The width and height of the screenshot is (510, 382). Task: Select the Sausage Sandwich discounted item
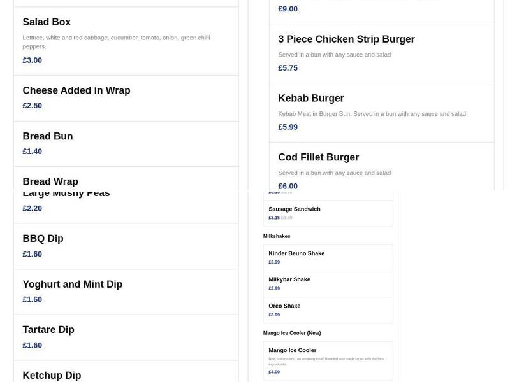(295, 208)
